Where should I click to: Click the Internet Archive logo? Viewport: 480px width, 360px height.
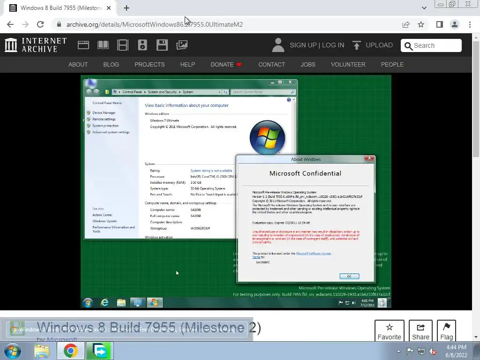(36, 45)
